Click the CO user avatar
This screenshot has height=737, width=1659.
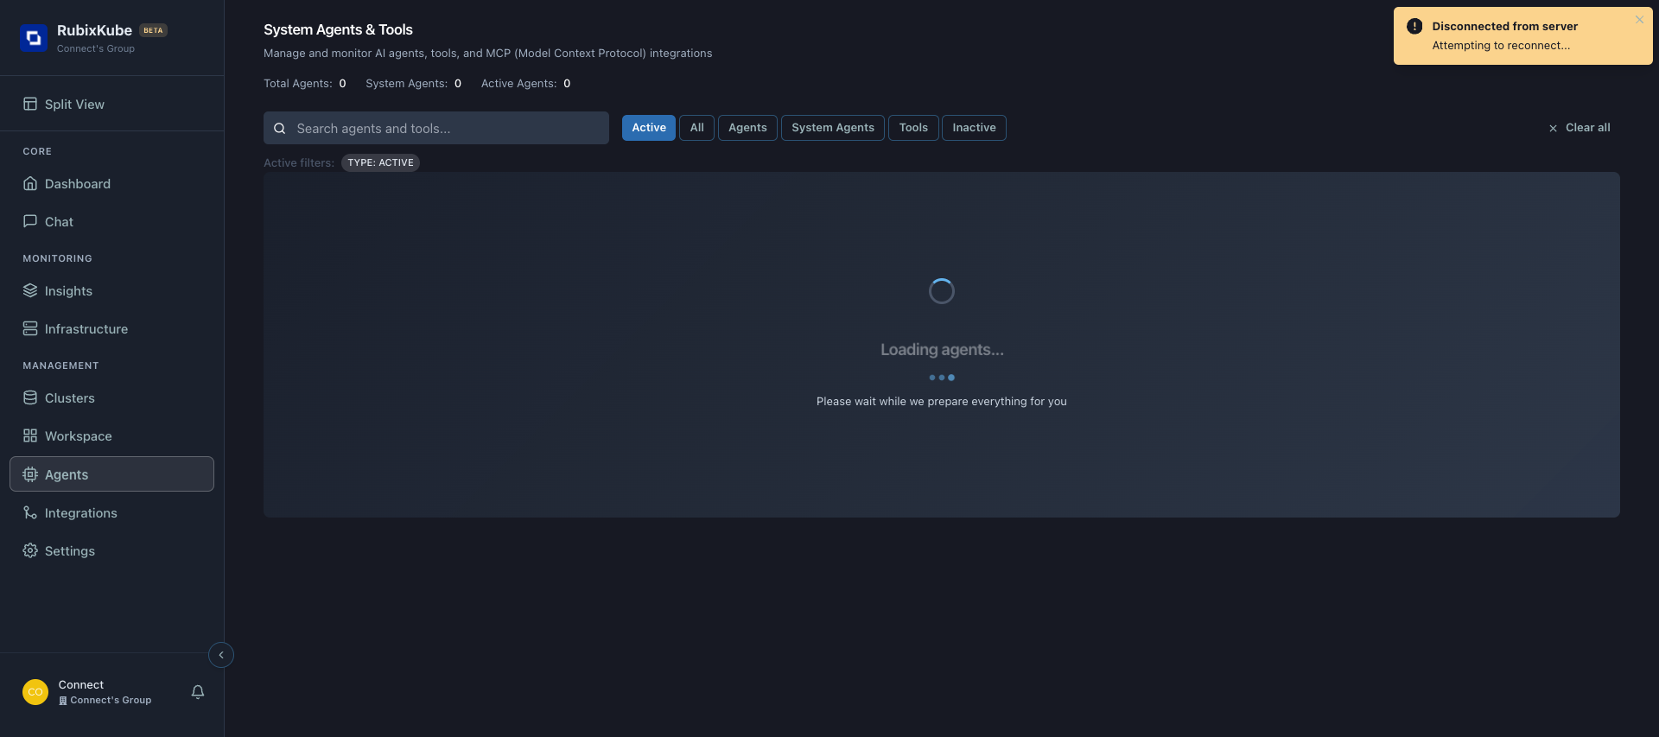[35, 692]
